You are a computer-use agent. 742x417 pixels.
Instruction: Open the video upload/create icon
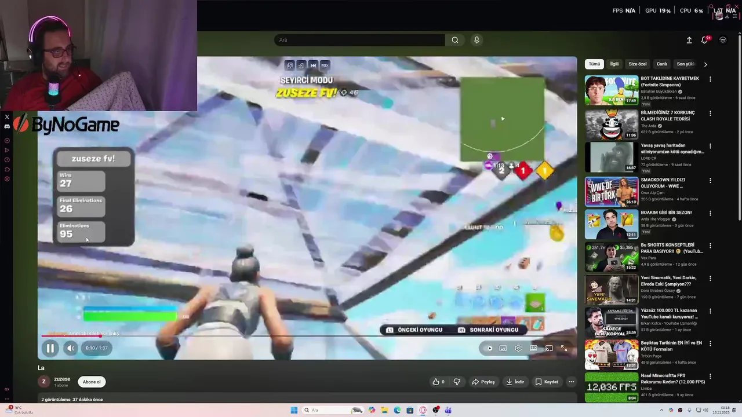689,40
